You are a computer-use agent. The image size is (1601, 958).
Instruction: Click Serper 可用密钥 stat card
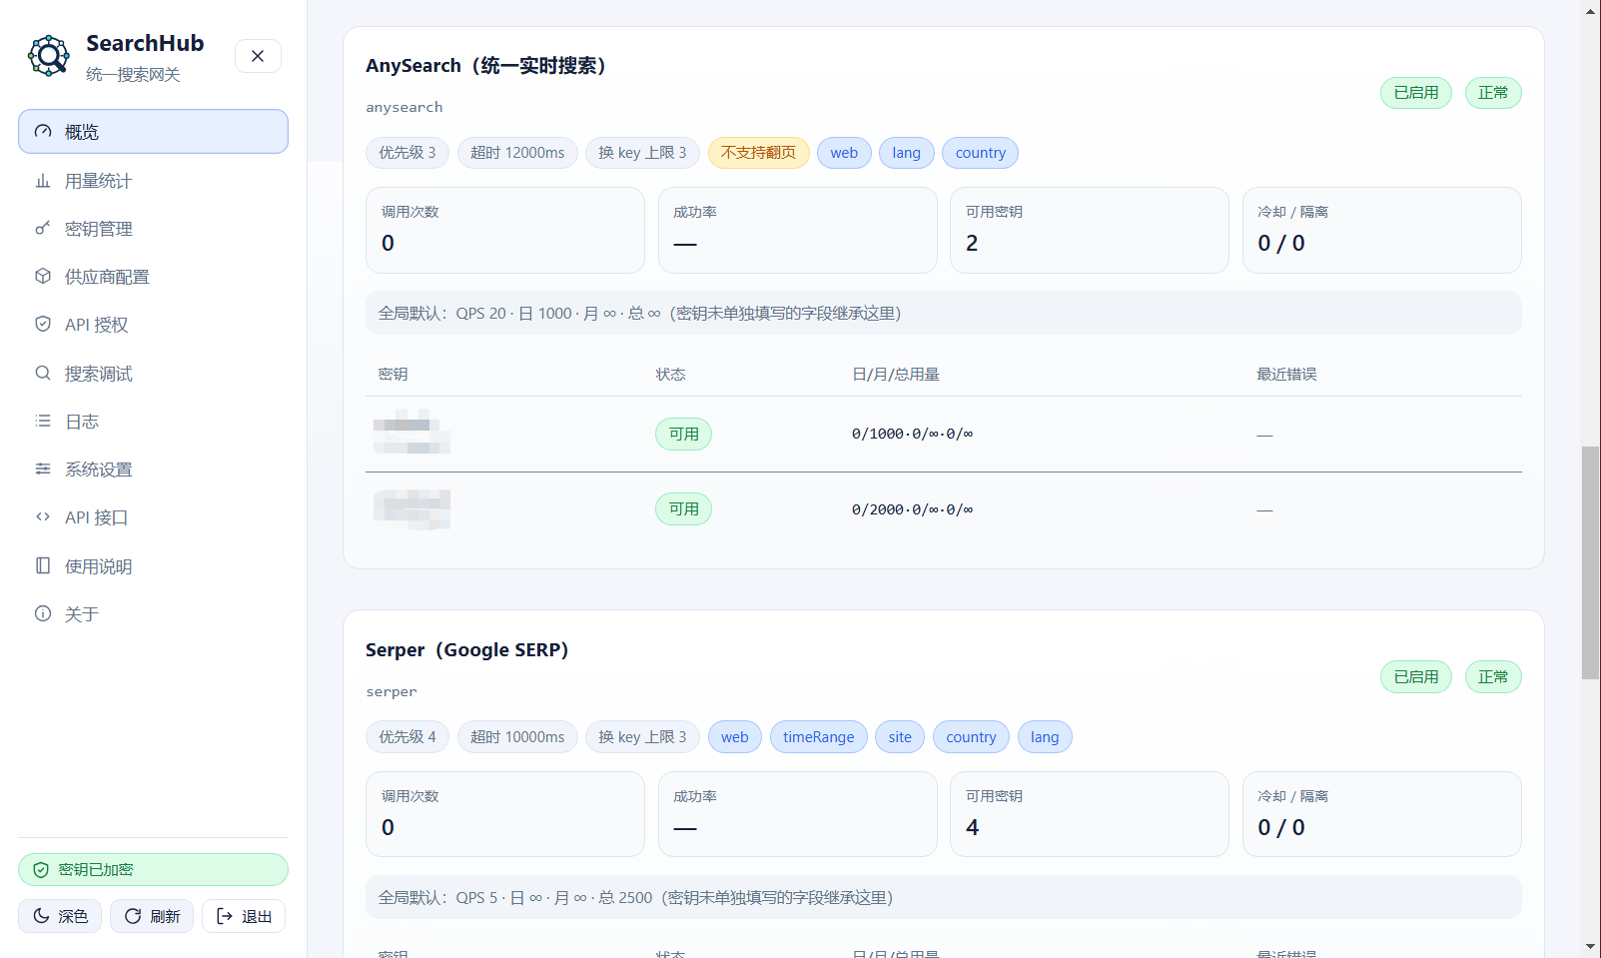pyautogui.click(x=1090, y=815)
